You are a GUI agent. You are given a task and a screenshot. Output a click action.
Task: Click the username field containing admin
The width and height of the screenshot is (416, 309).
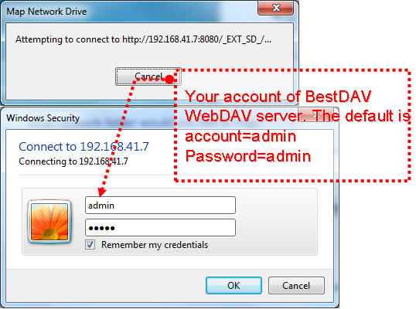(x=160, y=205)
